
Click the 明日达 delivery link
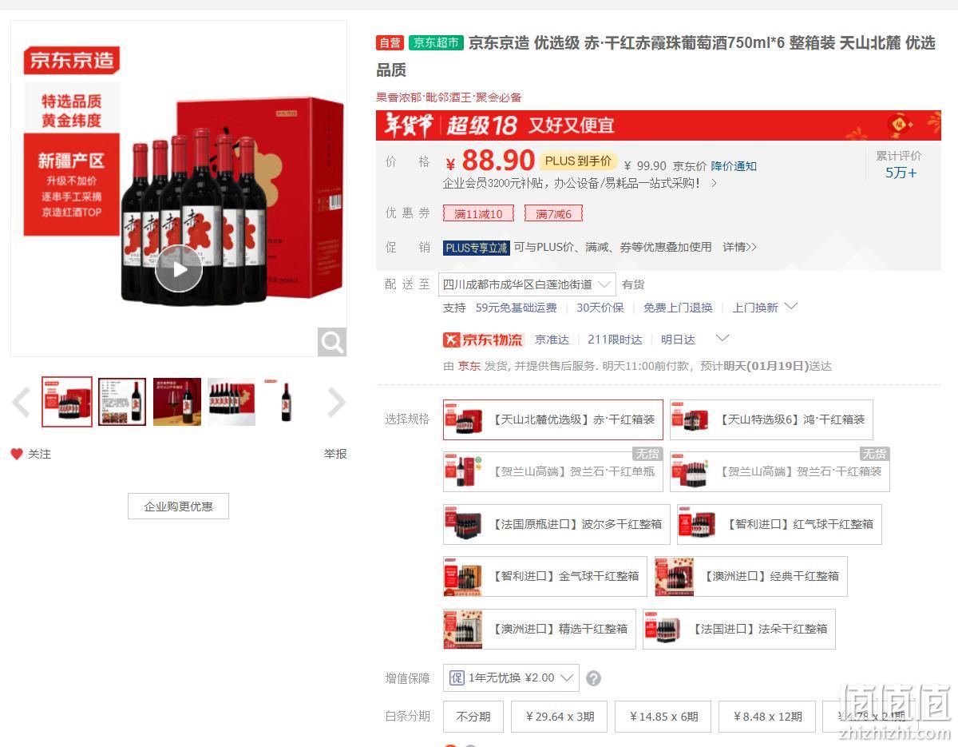tap(678, 340)
